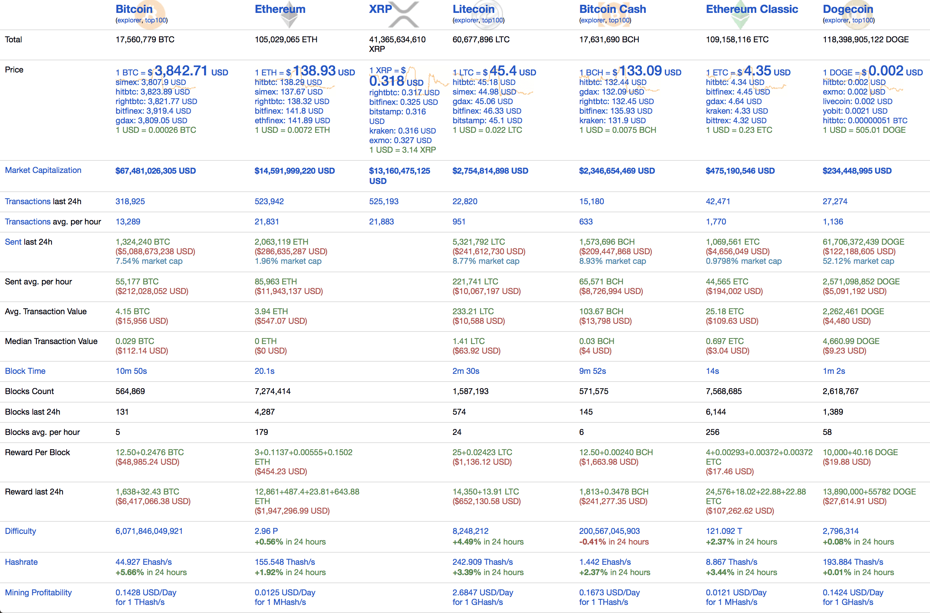This screenshot has width=930, height=613.
Task: Open the XRP coin heading link
Action: (380, 9)
